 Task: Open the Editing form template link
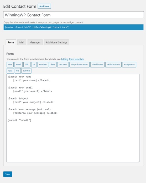(72, 59)
